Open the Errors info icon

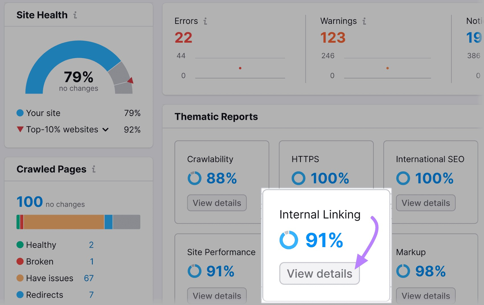click(x=206, y=21)
